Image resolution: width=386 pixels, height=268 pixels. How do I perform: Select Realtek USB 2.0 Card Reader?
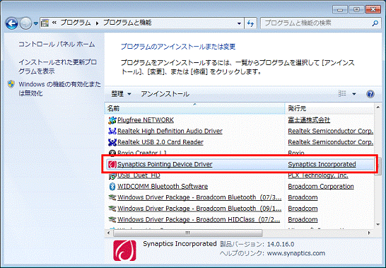160,142
